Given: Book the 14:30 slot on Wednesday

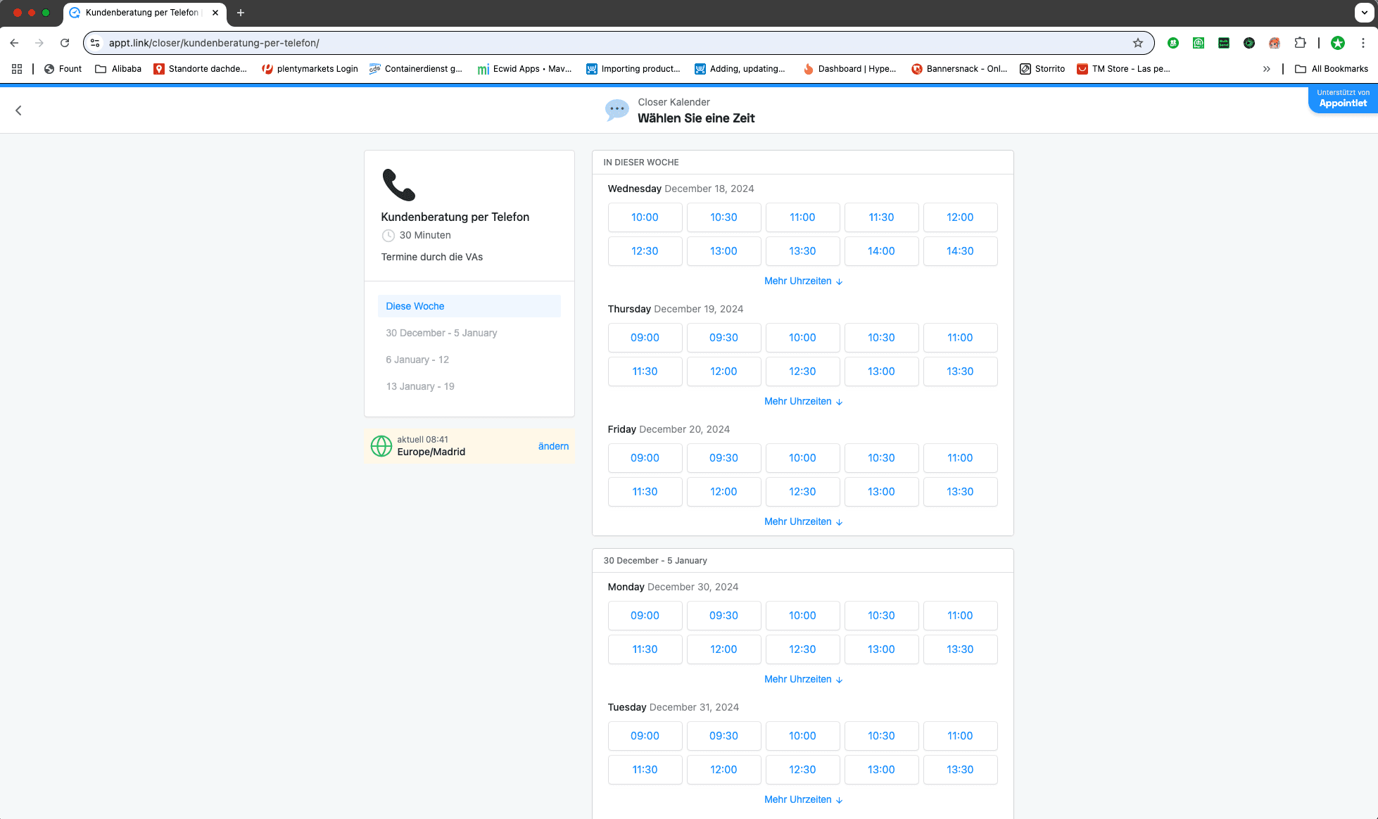Looking at the screenshot, I should click(960, 251).
